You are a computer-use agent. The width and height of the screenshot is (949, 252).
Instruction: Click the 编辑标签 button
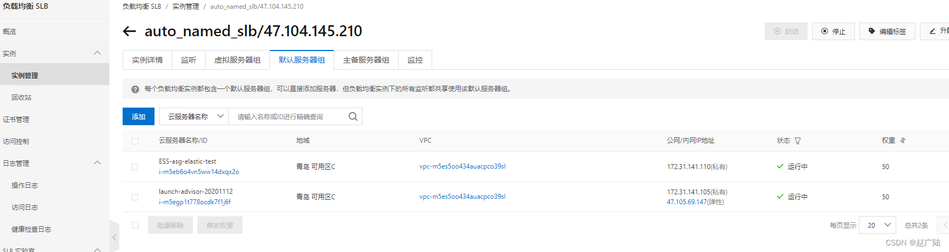(887, 31)
